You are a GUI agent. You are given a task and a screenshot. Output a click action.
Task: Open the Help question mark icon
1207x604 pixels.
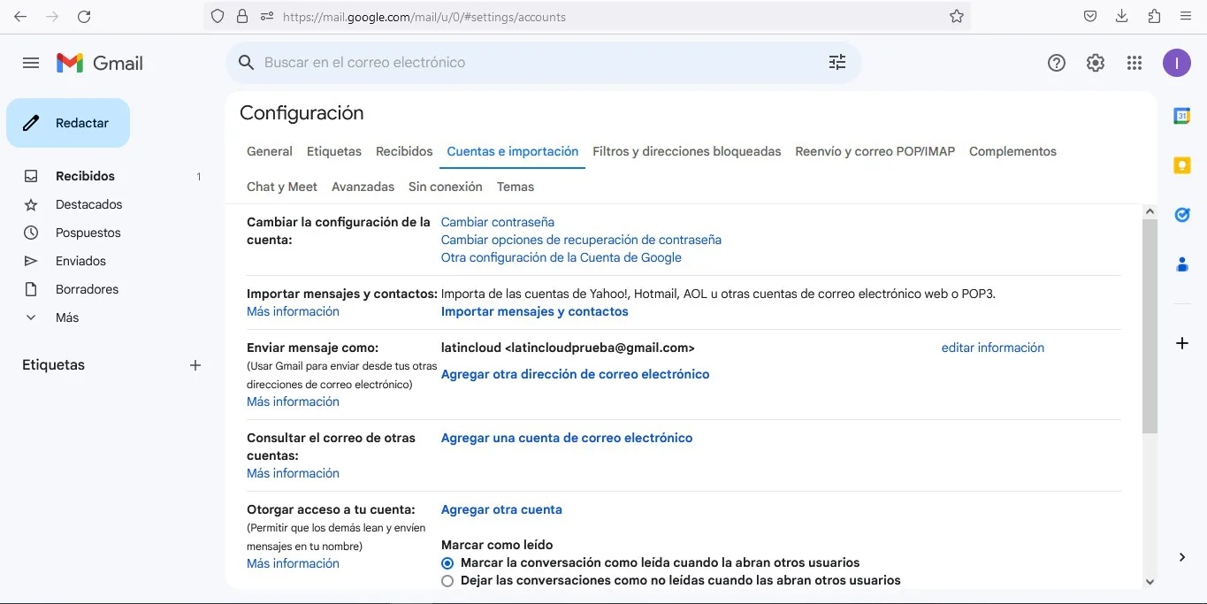(x=1056, y=63)
